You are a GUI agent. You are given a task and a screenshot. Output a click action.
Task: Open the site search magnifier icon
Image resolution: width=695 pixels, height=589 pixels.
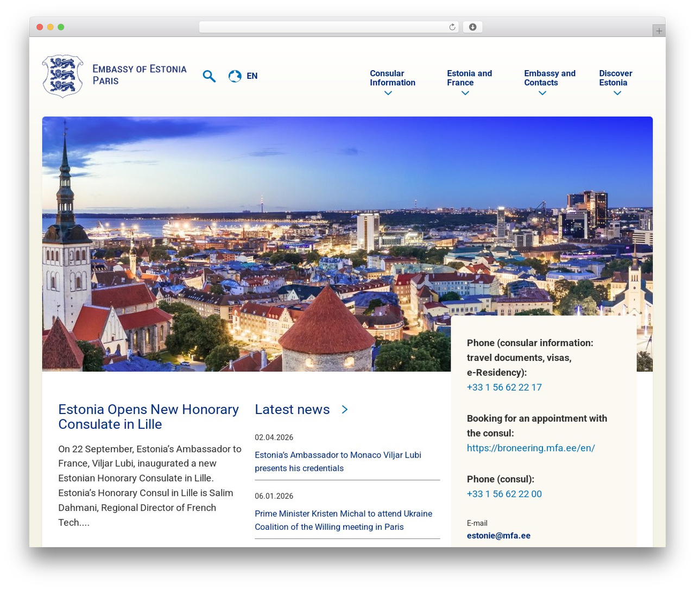coord(209,76)
